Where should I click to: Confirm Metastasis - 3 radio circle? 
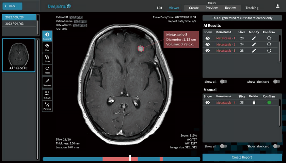point(269,51)
